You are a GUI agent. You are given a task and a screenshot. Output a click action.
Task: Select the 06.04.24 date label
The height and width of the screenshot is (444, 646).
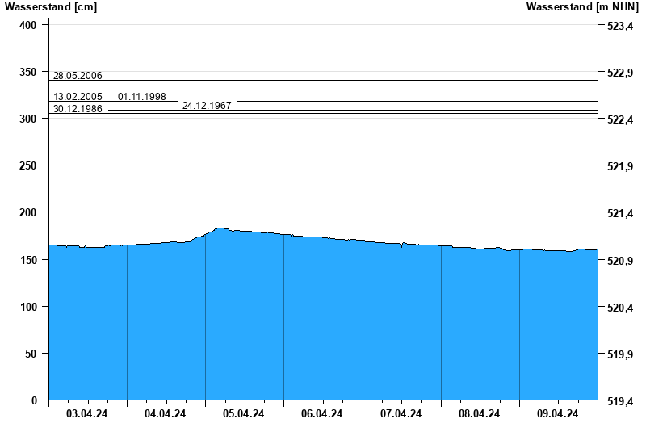[322, 414]
